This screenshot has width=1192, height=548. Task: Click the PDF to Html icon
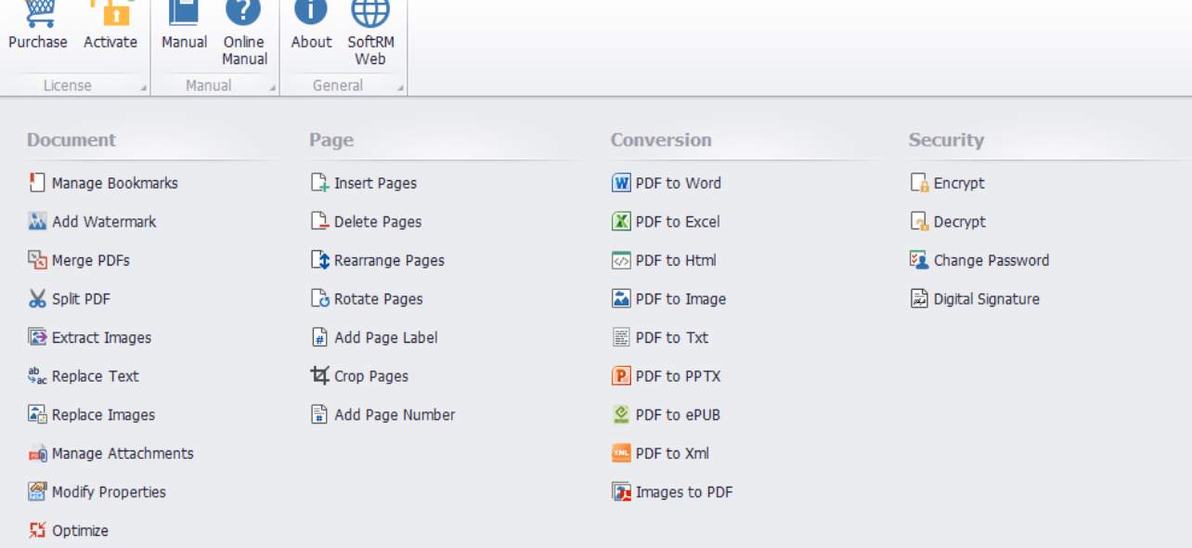[x=621, y=260]
